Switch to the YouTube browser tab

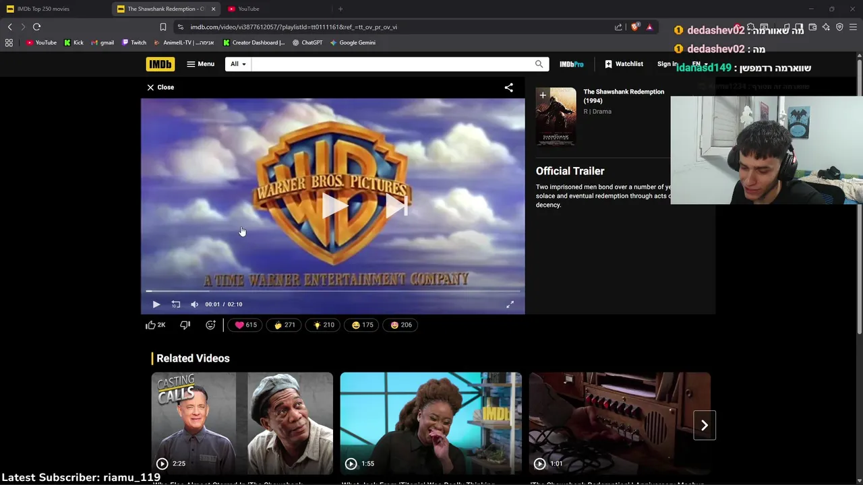[x=275, y=9]
